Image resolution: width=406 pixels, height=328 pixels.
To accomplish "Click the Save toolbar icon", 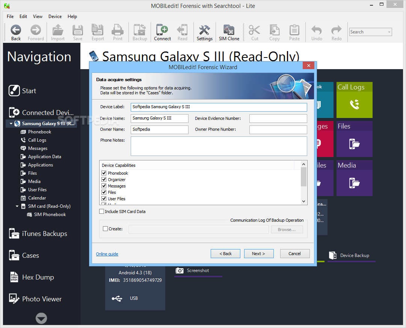I will point(78,32).
